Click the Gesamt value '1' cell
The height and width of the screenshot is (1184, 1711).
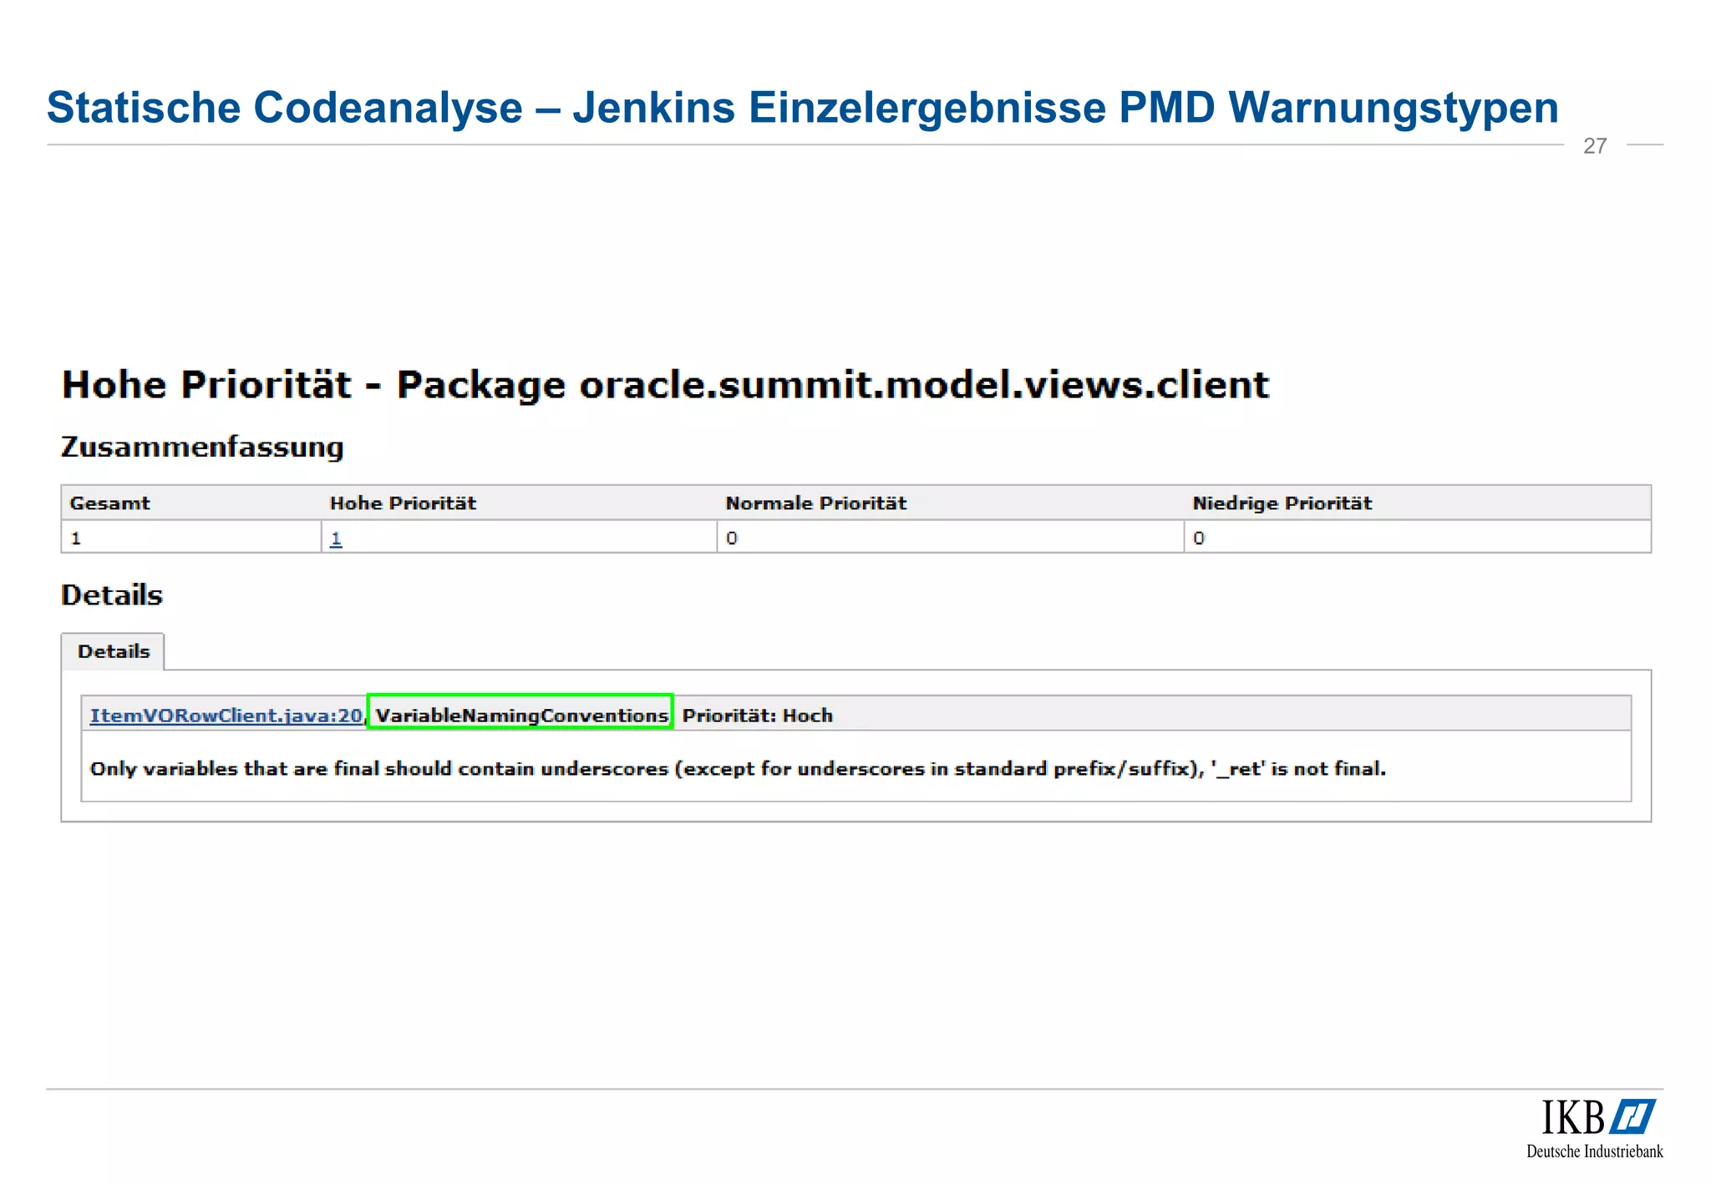coord(191,538)
